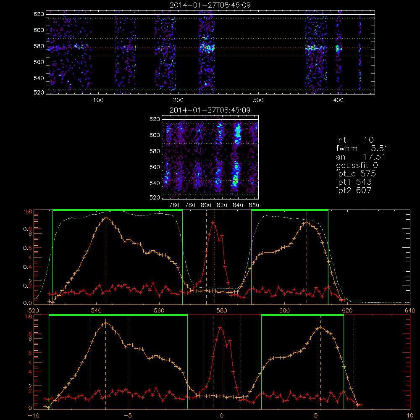
Task: Click orange x-axis label 600 on profile plot
Action: pos(284,311)
